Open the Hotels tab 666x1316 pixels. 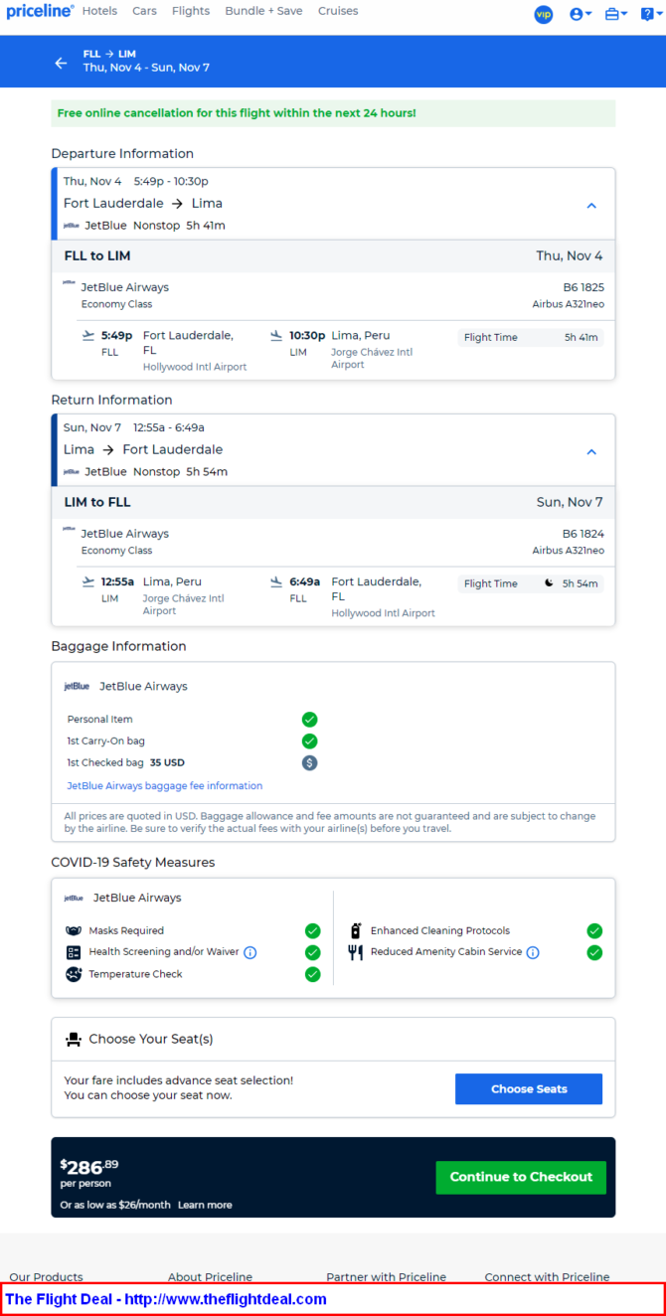pyautogui.click(x=99, y=11)
